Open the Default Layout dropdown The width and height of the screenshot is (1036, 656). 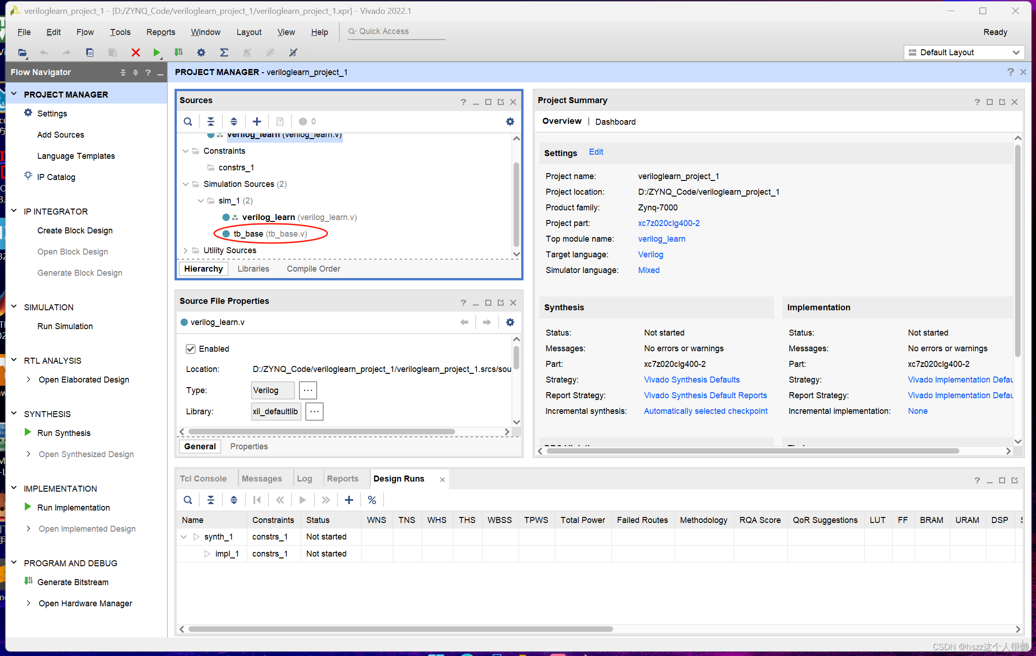pos(964,52)
